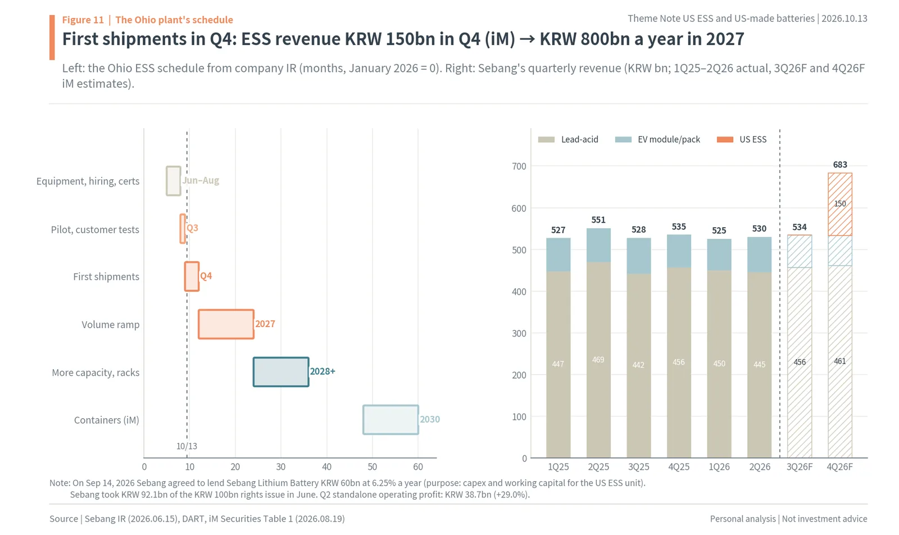Select the 'Containers (iM)' 2030 bar
899x535 pixels.
[391, 420]
